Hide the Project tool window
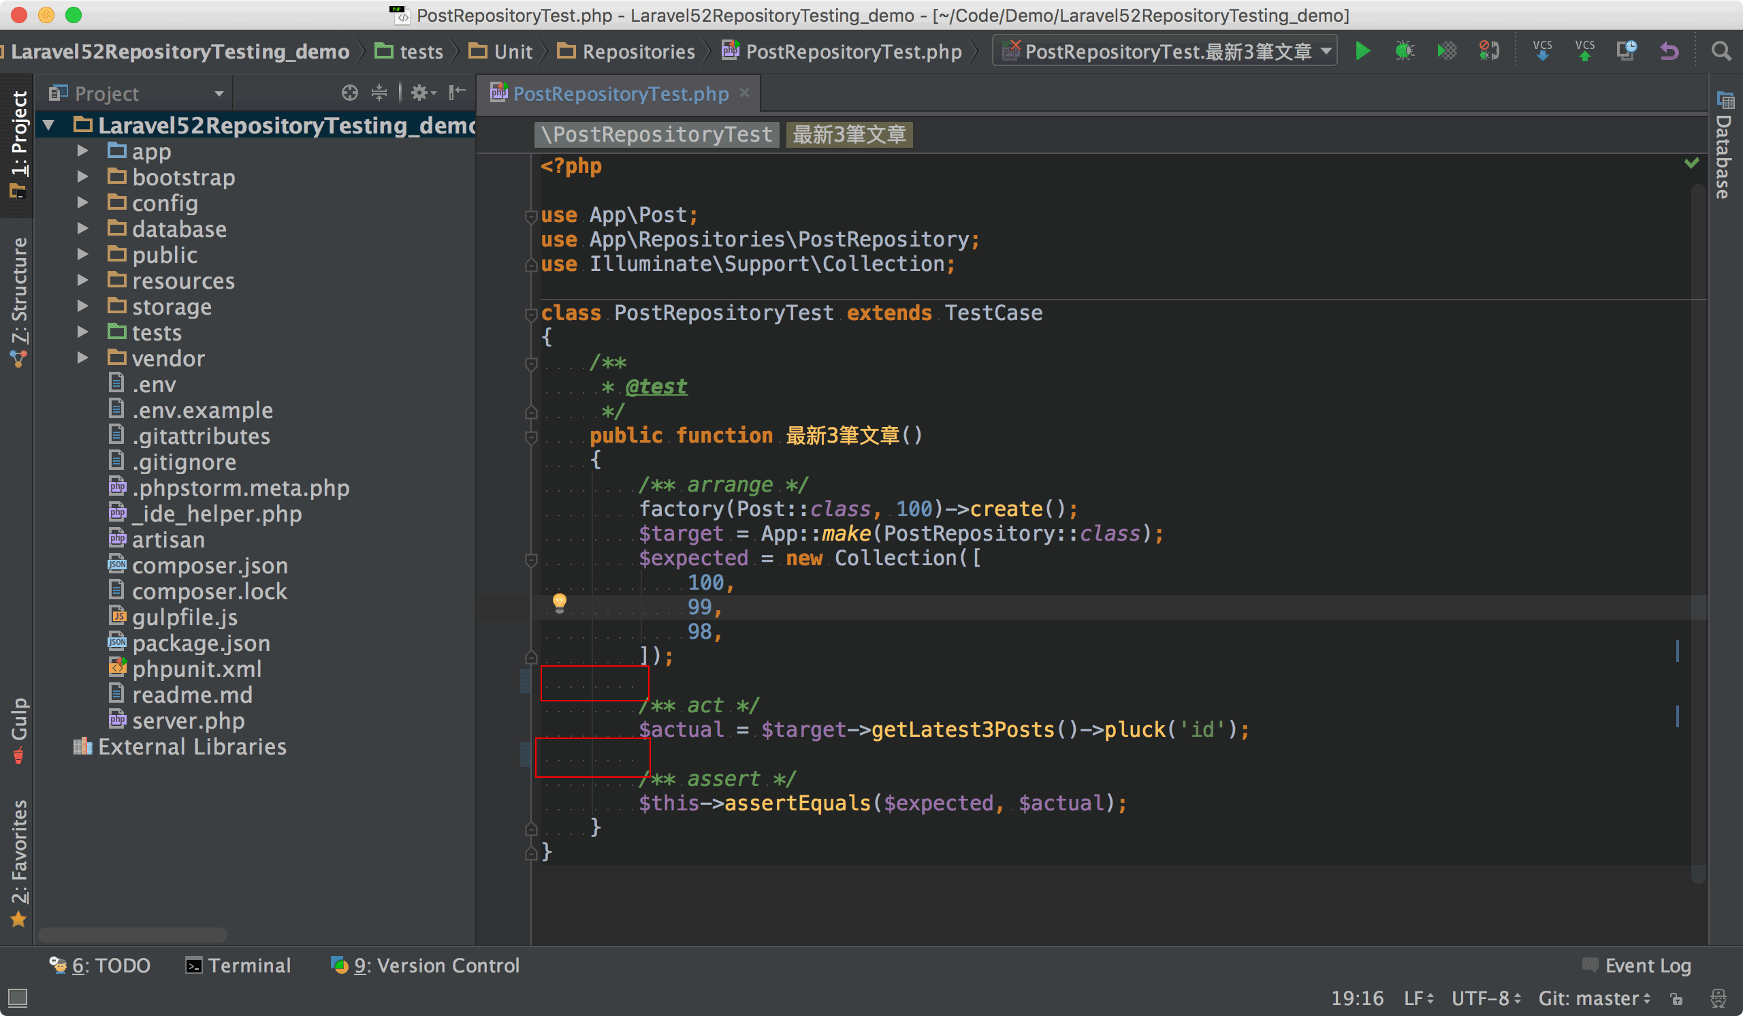 point(457,93)
